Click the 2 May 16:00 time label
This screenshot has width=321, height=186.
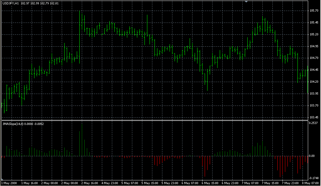(89, 183)
